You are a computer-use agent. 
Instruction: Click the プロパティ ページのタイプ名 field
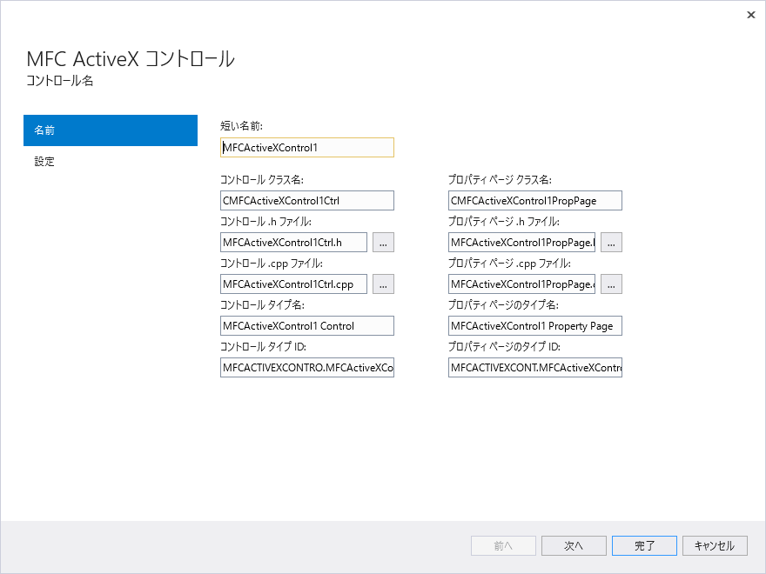(x=534, y=325)
